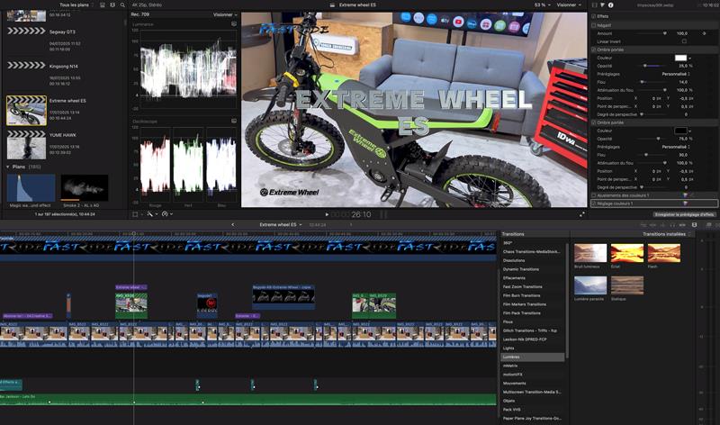The image size is (720, 425).
Task: Select the Extreme wheel ES project thumbnail
Action: (x=26, y=110)
